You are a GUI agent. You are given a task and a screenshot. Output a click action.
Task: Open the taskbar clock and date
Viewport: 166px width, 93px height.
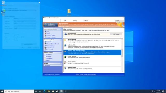pyautogui.click(x=158, y=91)
